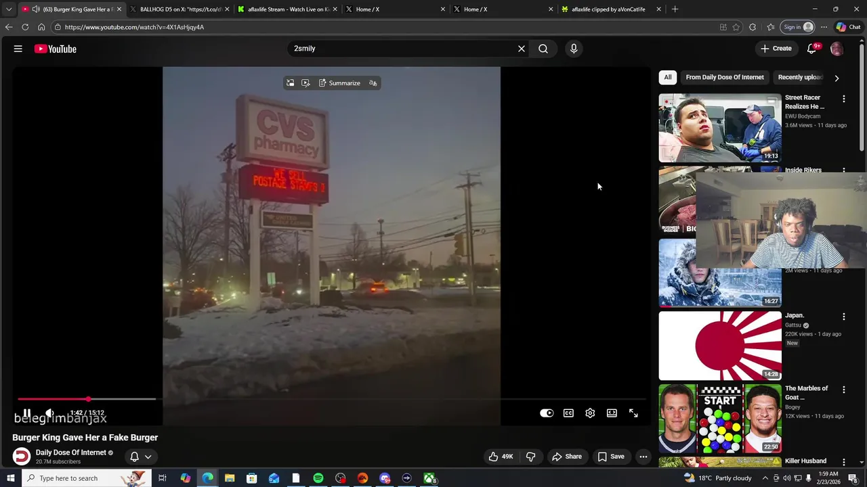Screen dimensions: 867x487
Task: Open Copilot Chat in the browser
Action: pyautogui.click(x=848, y=27)
